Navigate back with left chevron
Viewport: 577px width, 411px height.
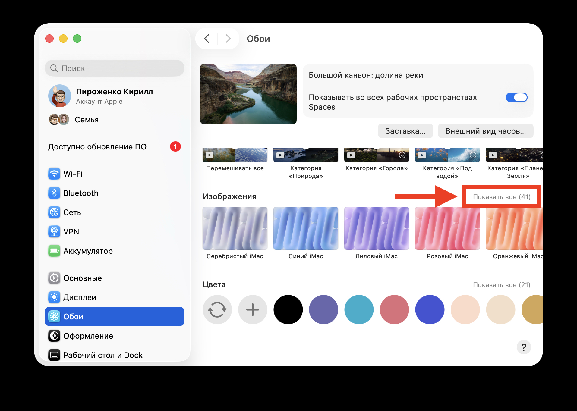coord(207,39)
